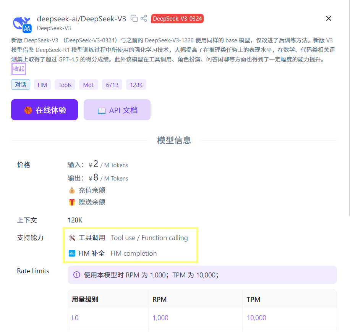This screenshot has height=332, width=350.
Task: Click 'Tool use / Function calling' text
Action: [149, 238]
